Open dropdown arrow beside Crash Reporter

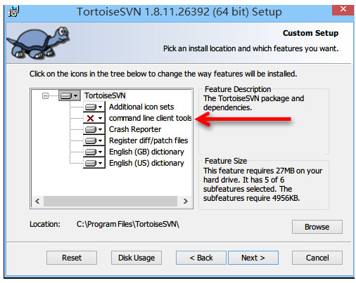click(x=101, y=129)
